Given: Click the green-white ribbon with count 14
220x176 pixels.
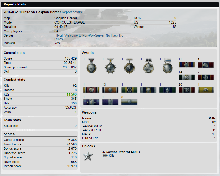Looking at the screenshot, I should pyautogui.click(x=186, y=77).
